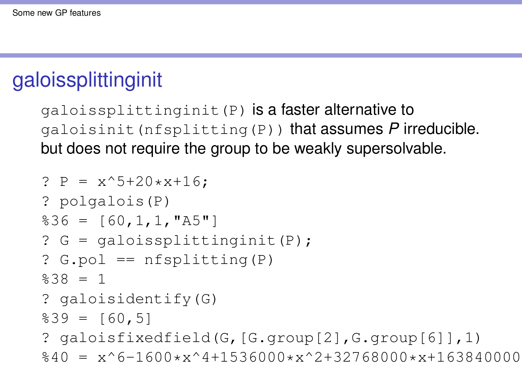Click the '%38 = 1' output line

(x=74, y=279)
